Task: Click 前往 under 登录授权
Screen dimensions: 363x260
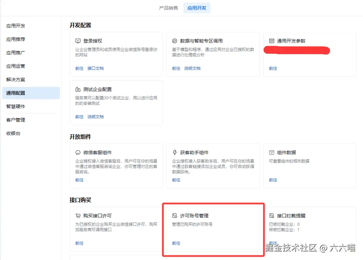Action: pos(79,68)
